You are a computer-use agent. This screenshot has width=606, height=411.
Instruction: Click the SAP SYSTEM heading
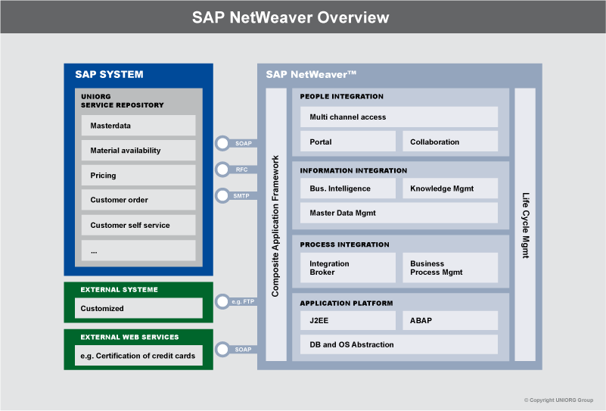[x=109, y=74]
